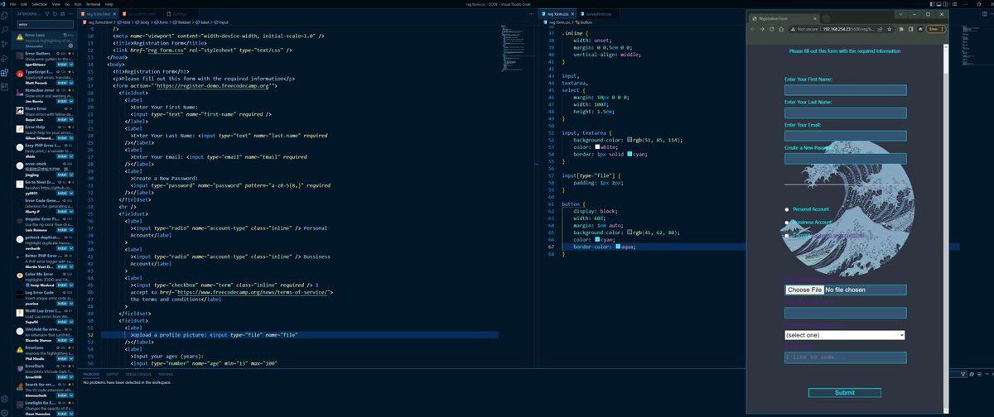The width and height of the screenshot is (994, 417).
Task: Open the browser extensions puzzle icon
Action: click(900, 29)
